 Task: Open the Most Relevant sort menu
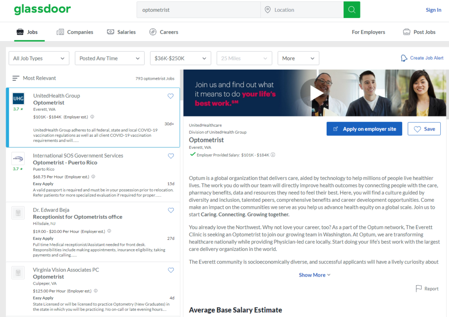tap(34, 78)
